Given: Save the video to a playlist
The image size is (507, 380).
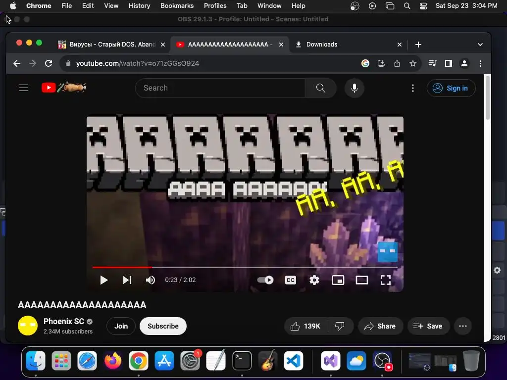Looking at the screenshot, I should pyautogui.click(x=428, y=326).
